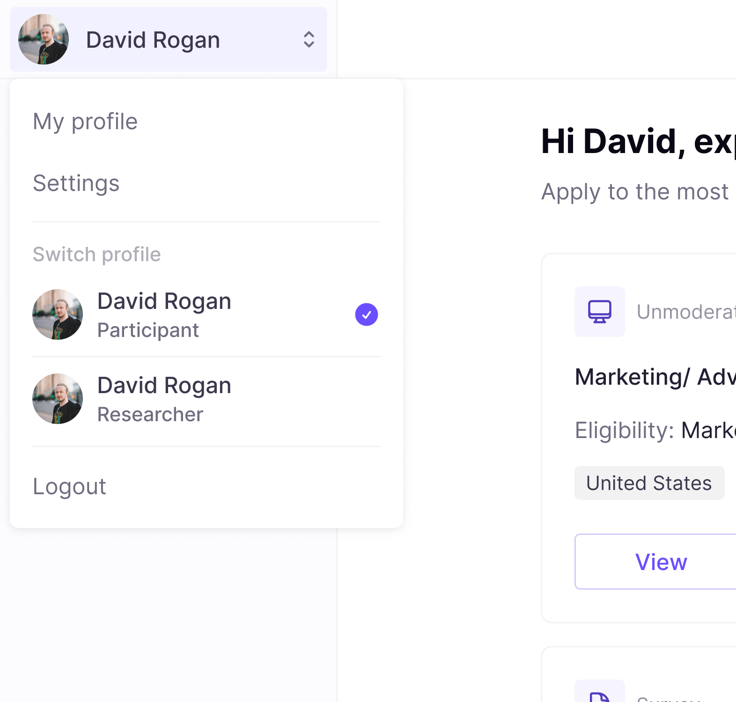Click the United States tag
Viewport: 736px width, 702px height.
(x=649, y=483)
